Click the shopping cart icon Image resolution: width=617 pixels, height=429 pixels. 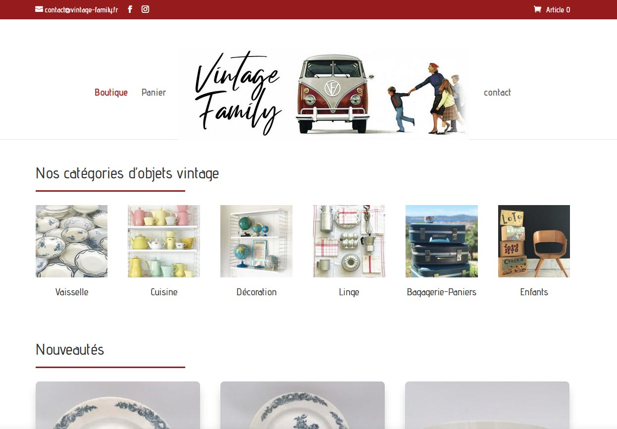point(537,9)
